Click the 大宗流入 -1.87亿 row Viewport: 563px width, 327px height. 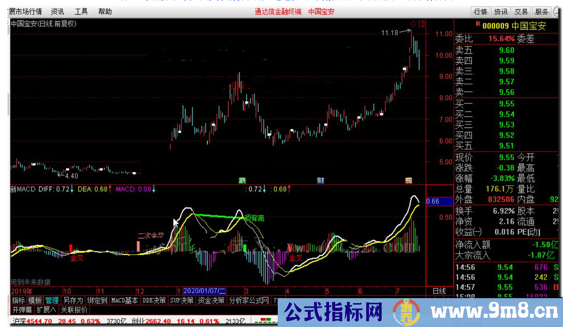[506, 255]
